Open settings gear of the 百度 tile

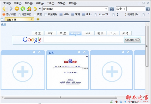point(79,52)
